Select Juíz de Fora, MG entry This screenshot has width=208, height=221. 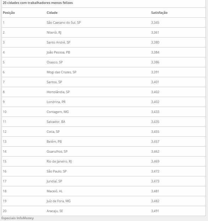point(58,201)
